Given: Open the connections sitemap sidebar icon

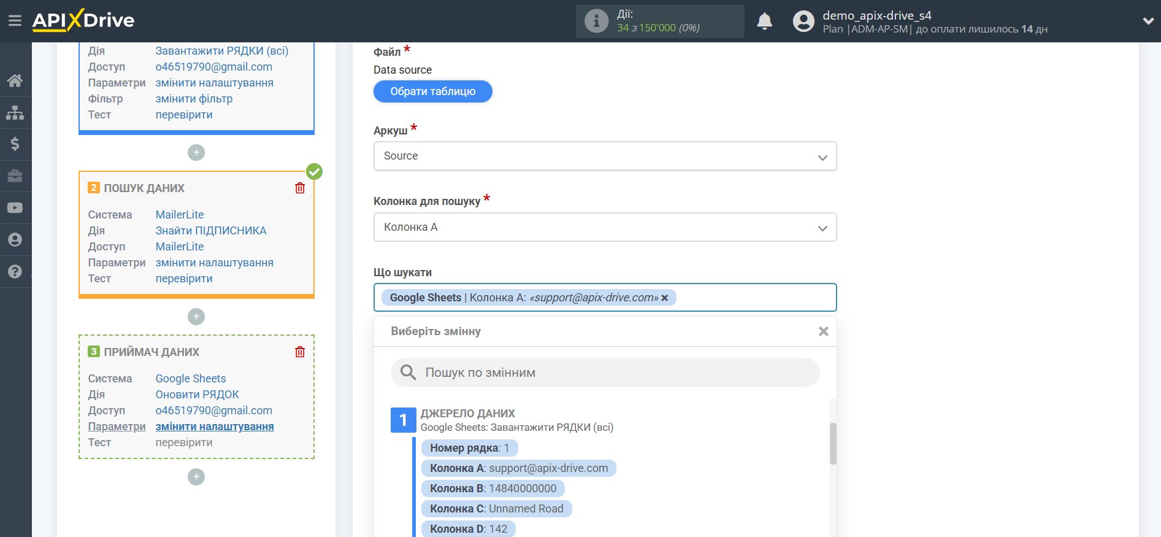Looking at the screenshot, I should point(15,112).
